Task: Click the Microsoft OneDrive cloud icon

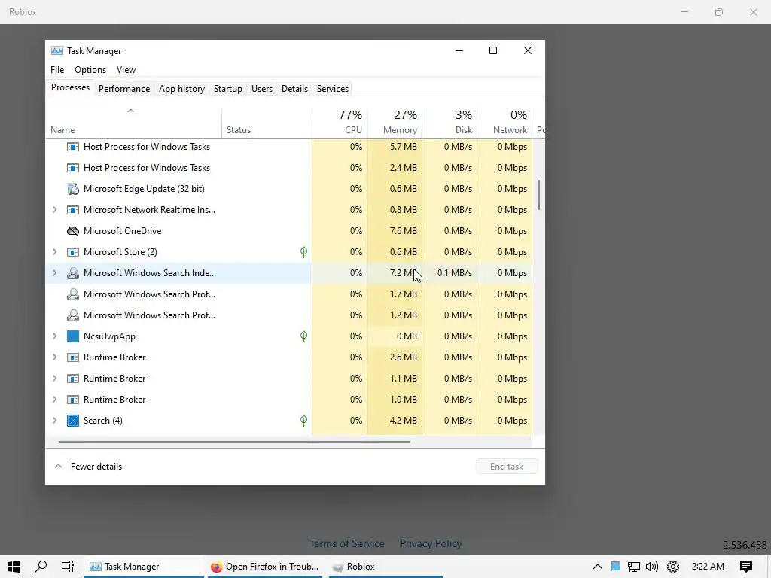Action: [x=73, y=231]
